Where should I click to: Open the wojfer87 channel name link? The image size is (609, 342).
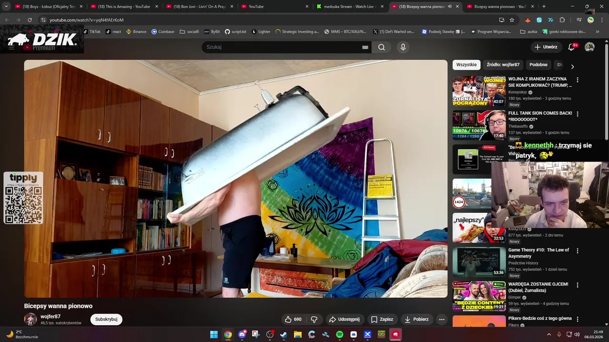coord(50,316)
